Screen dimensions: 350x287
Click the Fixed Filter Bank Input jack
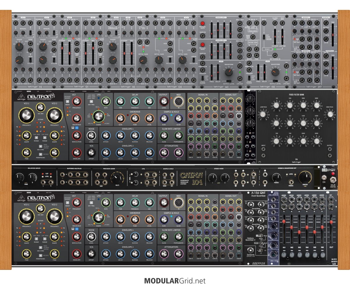pos(263,149)
